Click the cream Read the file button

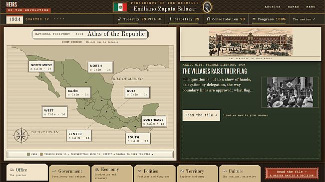click(x=201, y=115)
